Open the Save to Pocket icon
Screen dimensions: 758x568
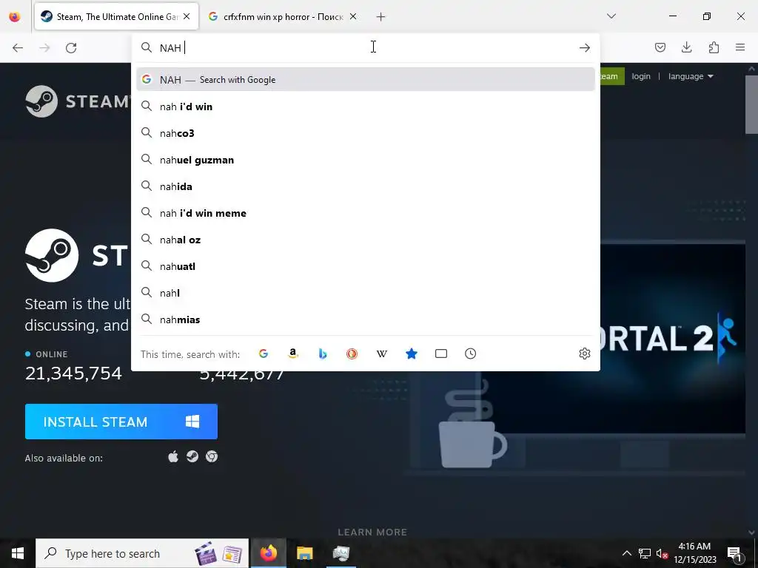click(660, 47)
